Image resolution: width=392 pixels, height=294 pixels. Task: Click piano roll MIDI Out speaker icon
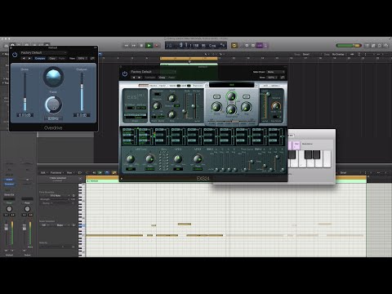point(94,172)
